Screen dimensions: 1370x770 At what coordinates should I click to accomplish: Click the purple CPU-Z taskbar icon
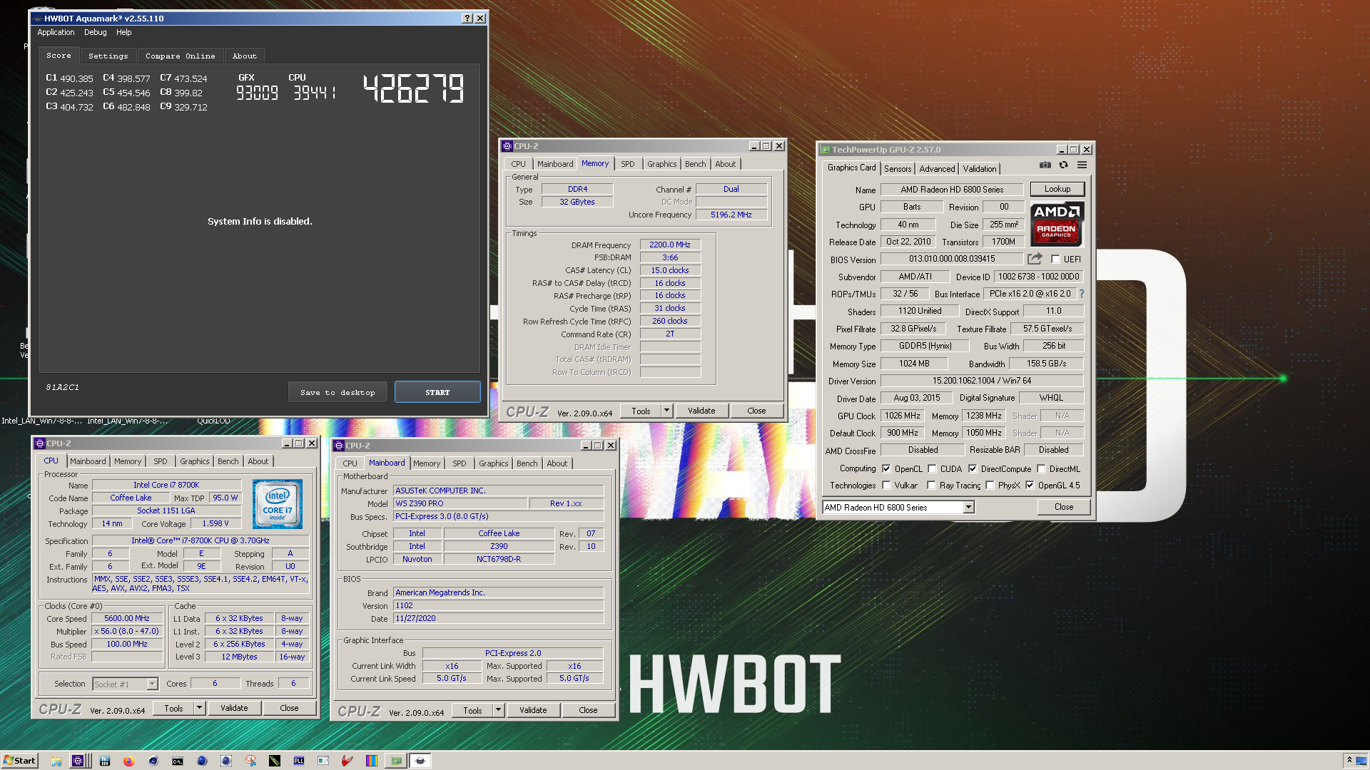point(78,761)
